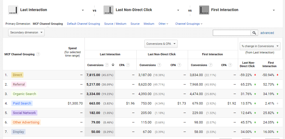The height and width of the screenshot is (139, 285).
Task: Click the Last Non-Direct Click model icon
Action: click(x=109, y=10)
